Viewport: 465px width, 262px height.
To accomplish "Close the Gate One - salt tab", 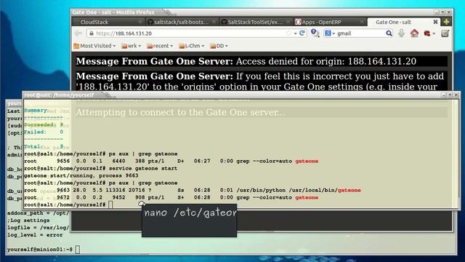I will pos(435,22).
